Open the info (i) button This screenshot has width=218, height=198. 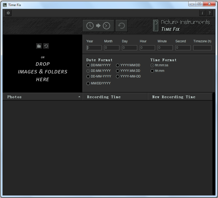coord(202,13)
